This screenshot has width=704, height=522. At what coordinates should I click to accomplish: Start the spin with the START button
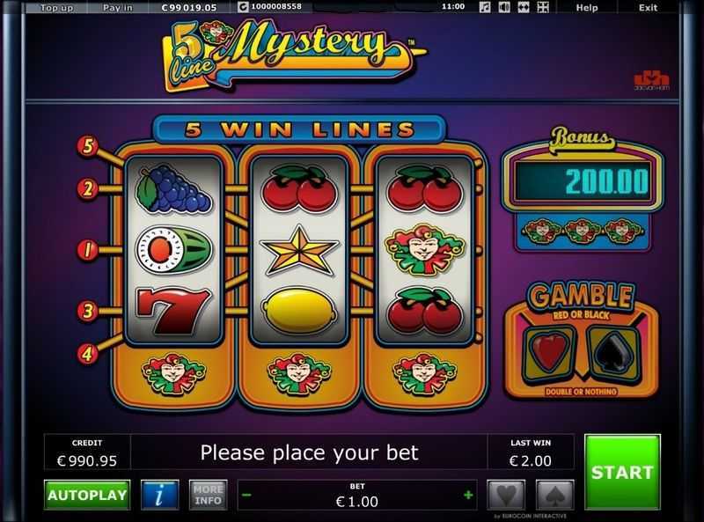coord(622,472)
